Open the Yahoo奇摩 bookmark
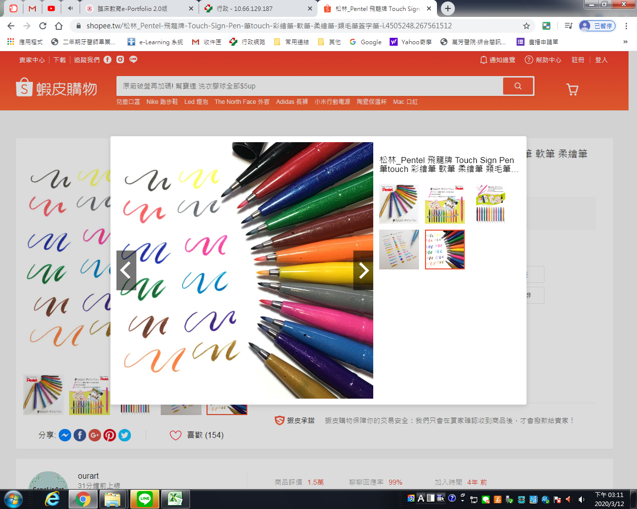Image resolution: width=637 pixels, height=509 pixels. 411,42
